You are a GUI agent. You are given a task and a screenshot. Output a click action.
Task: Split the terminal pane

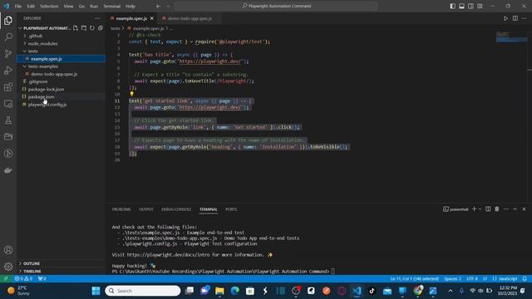488,209
